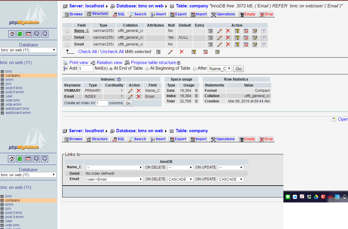
Task: Open the 'user->Email' foreign key dropdown
Action: pyautogui.click(x=114, y=179)
